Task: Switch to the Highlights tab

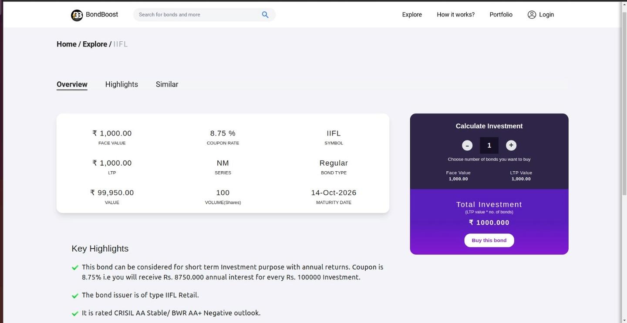Action: [121, 84]
